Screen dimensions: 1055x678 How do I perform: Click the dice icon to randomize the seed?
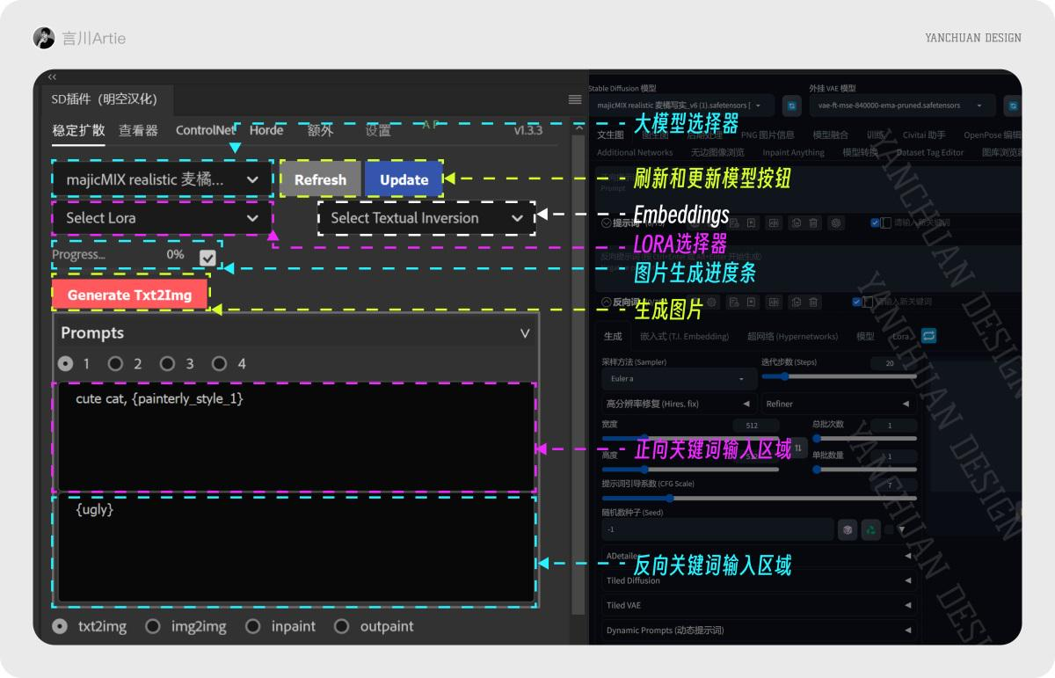click(x=847, y=529)
